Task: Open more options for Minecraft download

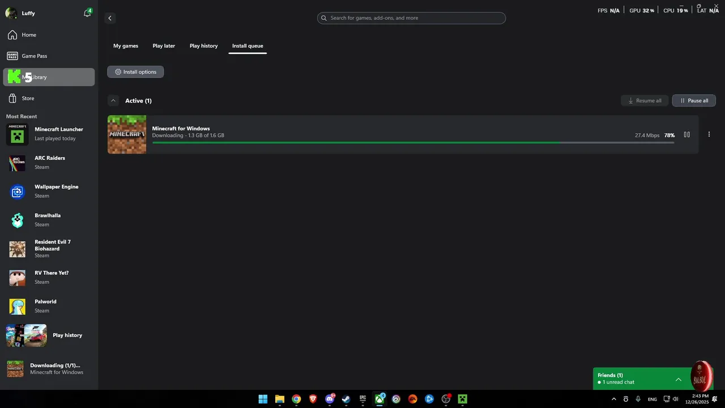Action: point(709,135)
